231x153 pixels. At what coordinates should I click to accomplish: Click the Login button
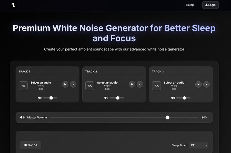pyautogui.click(x=210, y=5)
